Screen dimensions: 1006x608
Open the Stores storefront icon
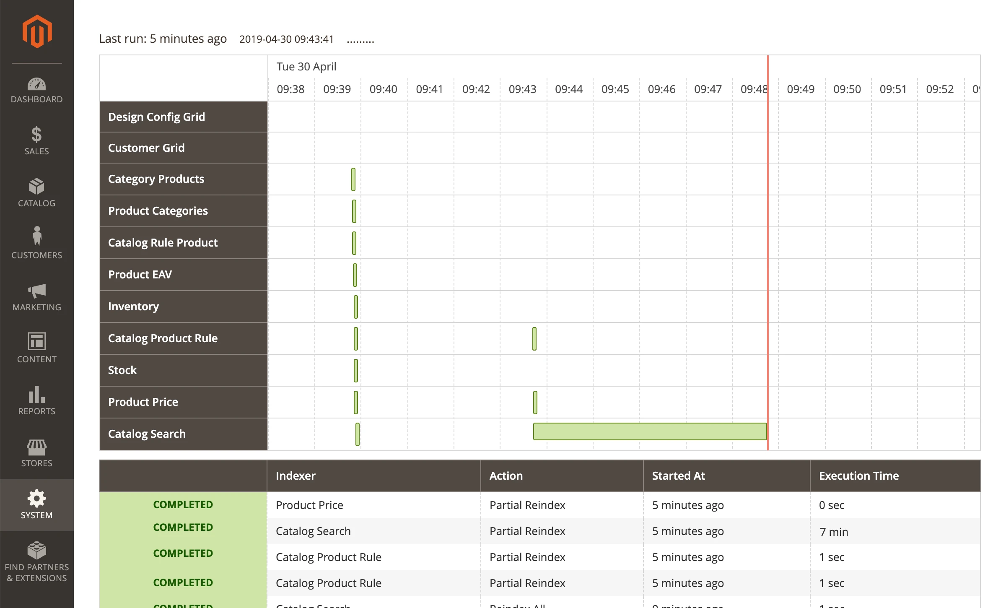[37, 447]
